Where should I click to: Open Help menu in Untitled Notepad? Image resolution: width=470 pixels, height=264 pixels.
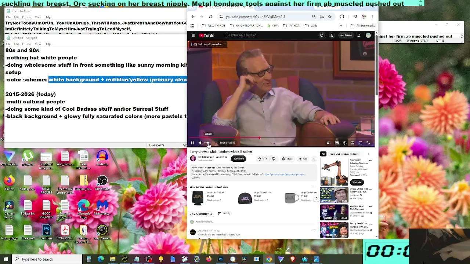tap(47, 44)
